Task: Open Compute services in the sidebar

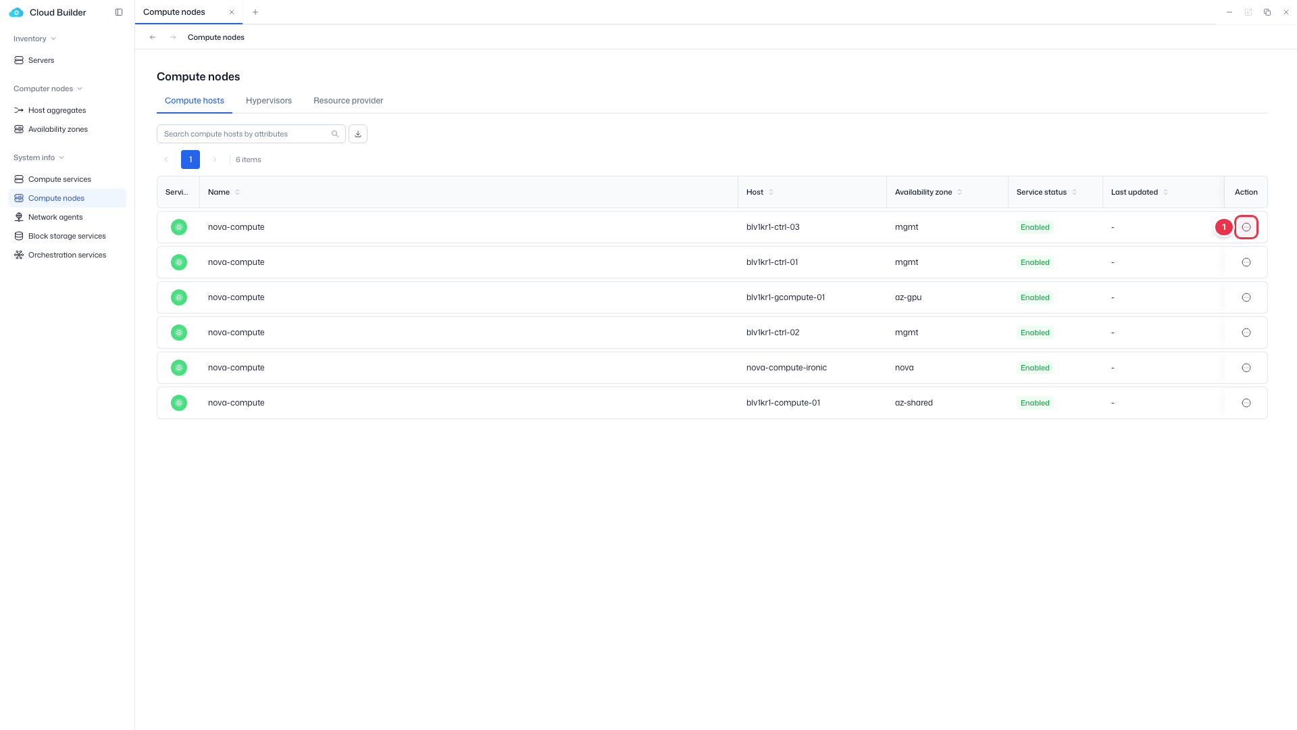Action: (67, 179)
